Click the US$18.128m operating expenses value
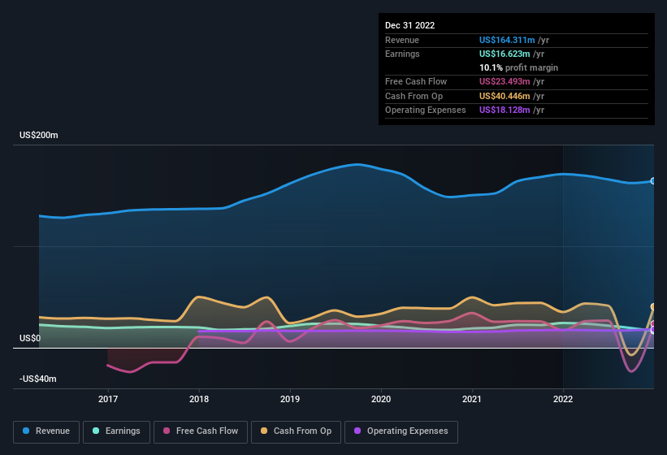Screen dimensions: 667x455 pos(505,110)
